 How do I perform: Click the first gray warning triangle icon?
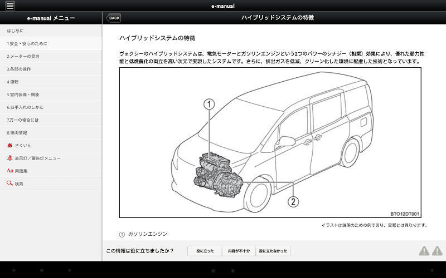(x=424, y=251)
